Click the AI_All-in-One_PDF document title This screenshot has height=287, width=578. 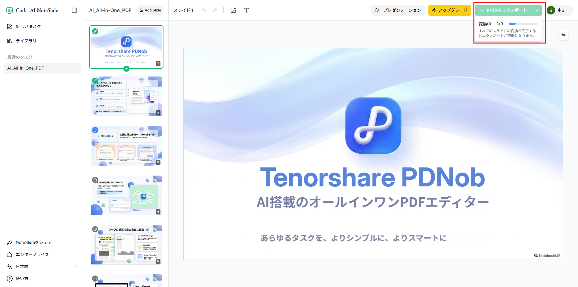pos(110,10)
